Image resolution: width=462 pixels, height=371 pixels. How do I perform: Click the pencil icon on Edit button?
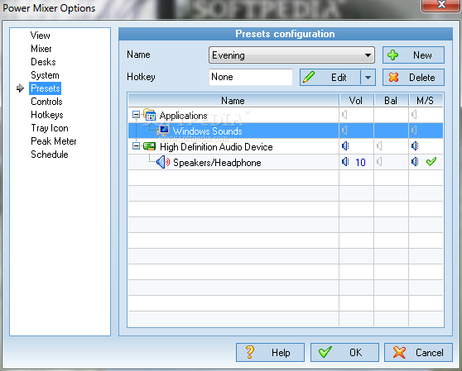pyautogui.click(x=309, y=77)
